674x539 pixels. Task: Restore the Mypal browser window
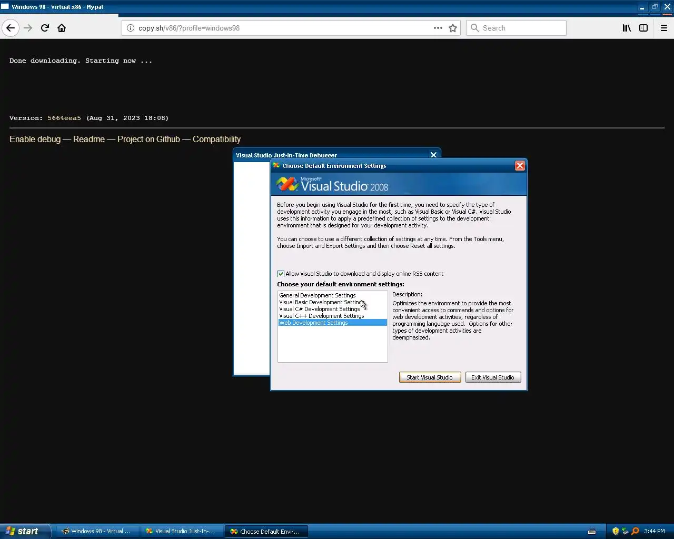coord(655,7)
